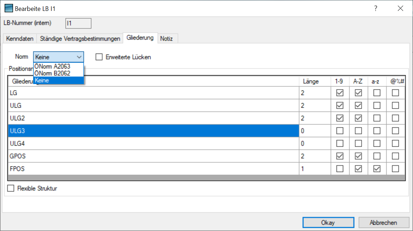Confirm with the Okay button
The width and height of the screenshot is (413, 231).
(x=328, y=223)
